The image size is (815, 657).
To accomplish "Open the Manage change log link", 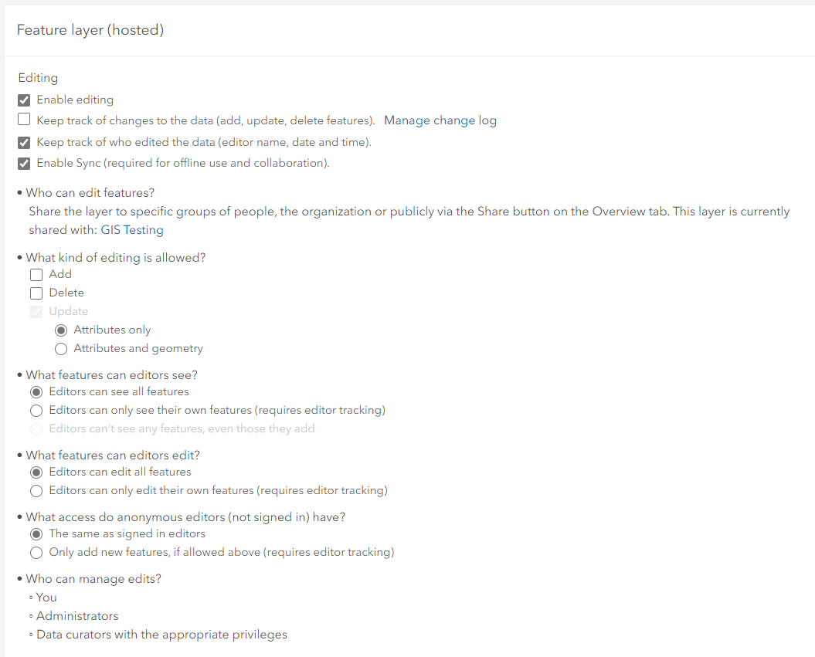I will click(440, 120).
